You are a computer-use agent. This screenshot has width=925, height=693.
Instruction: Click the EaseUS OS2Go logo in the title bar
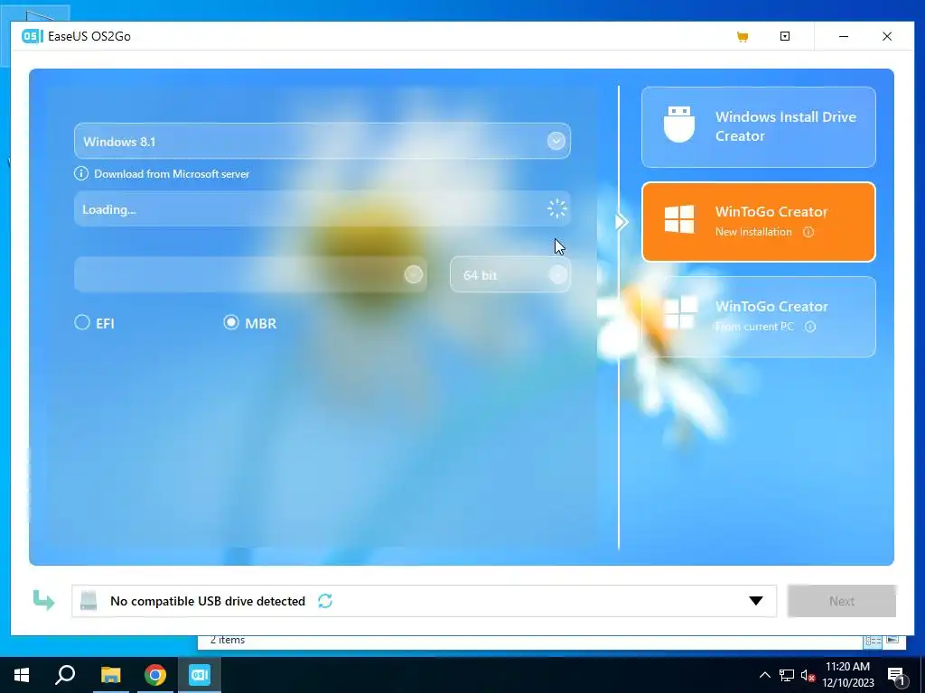(32, 36)
